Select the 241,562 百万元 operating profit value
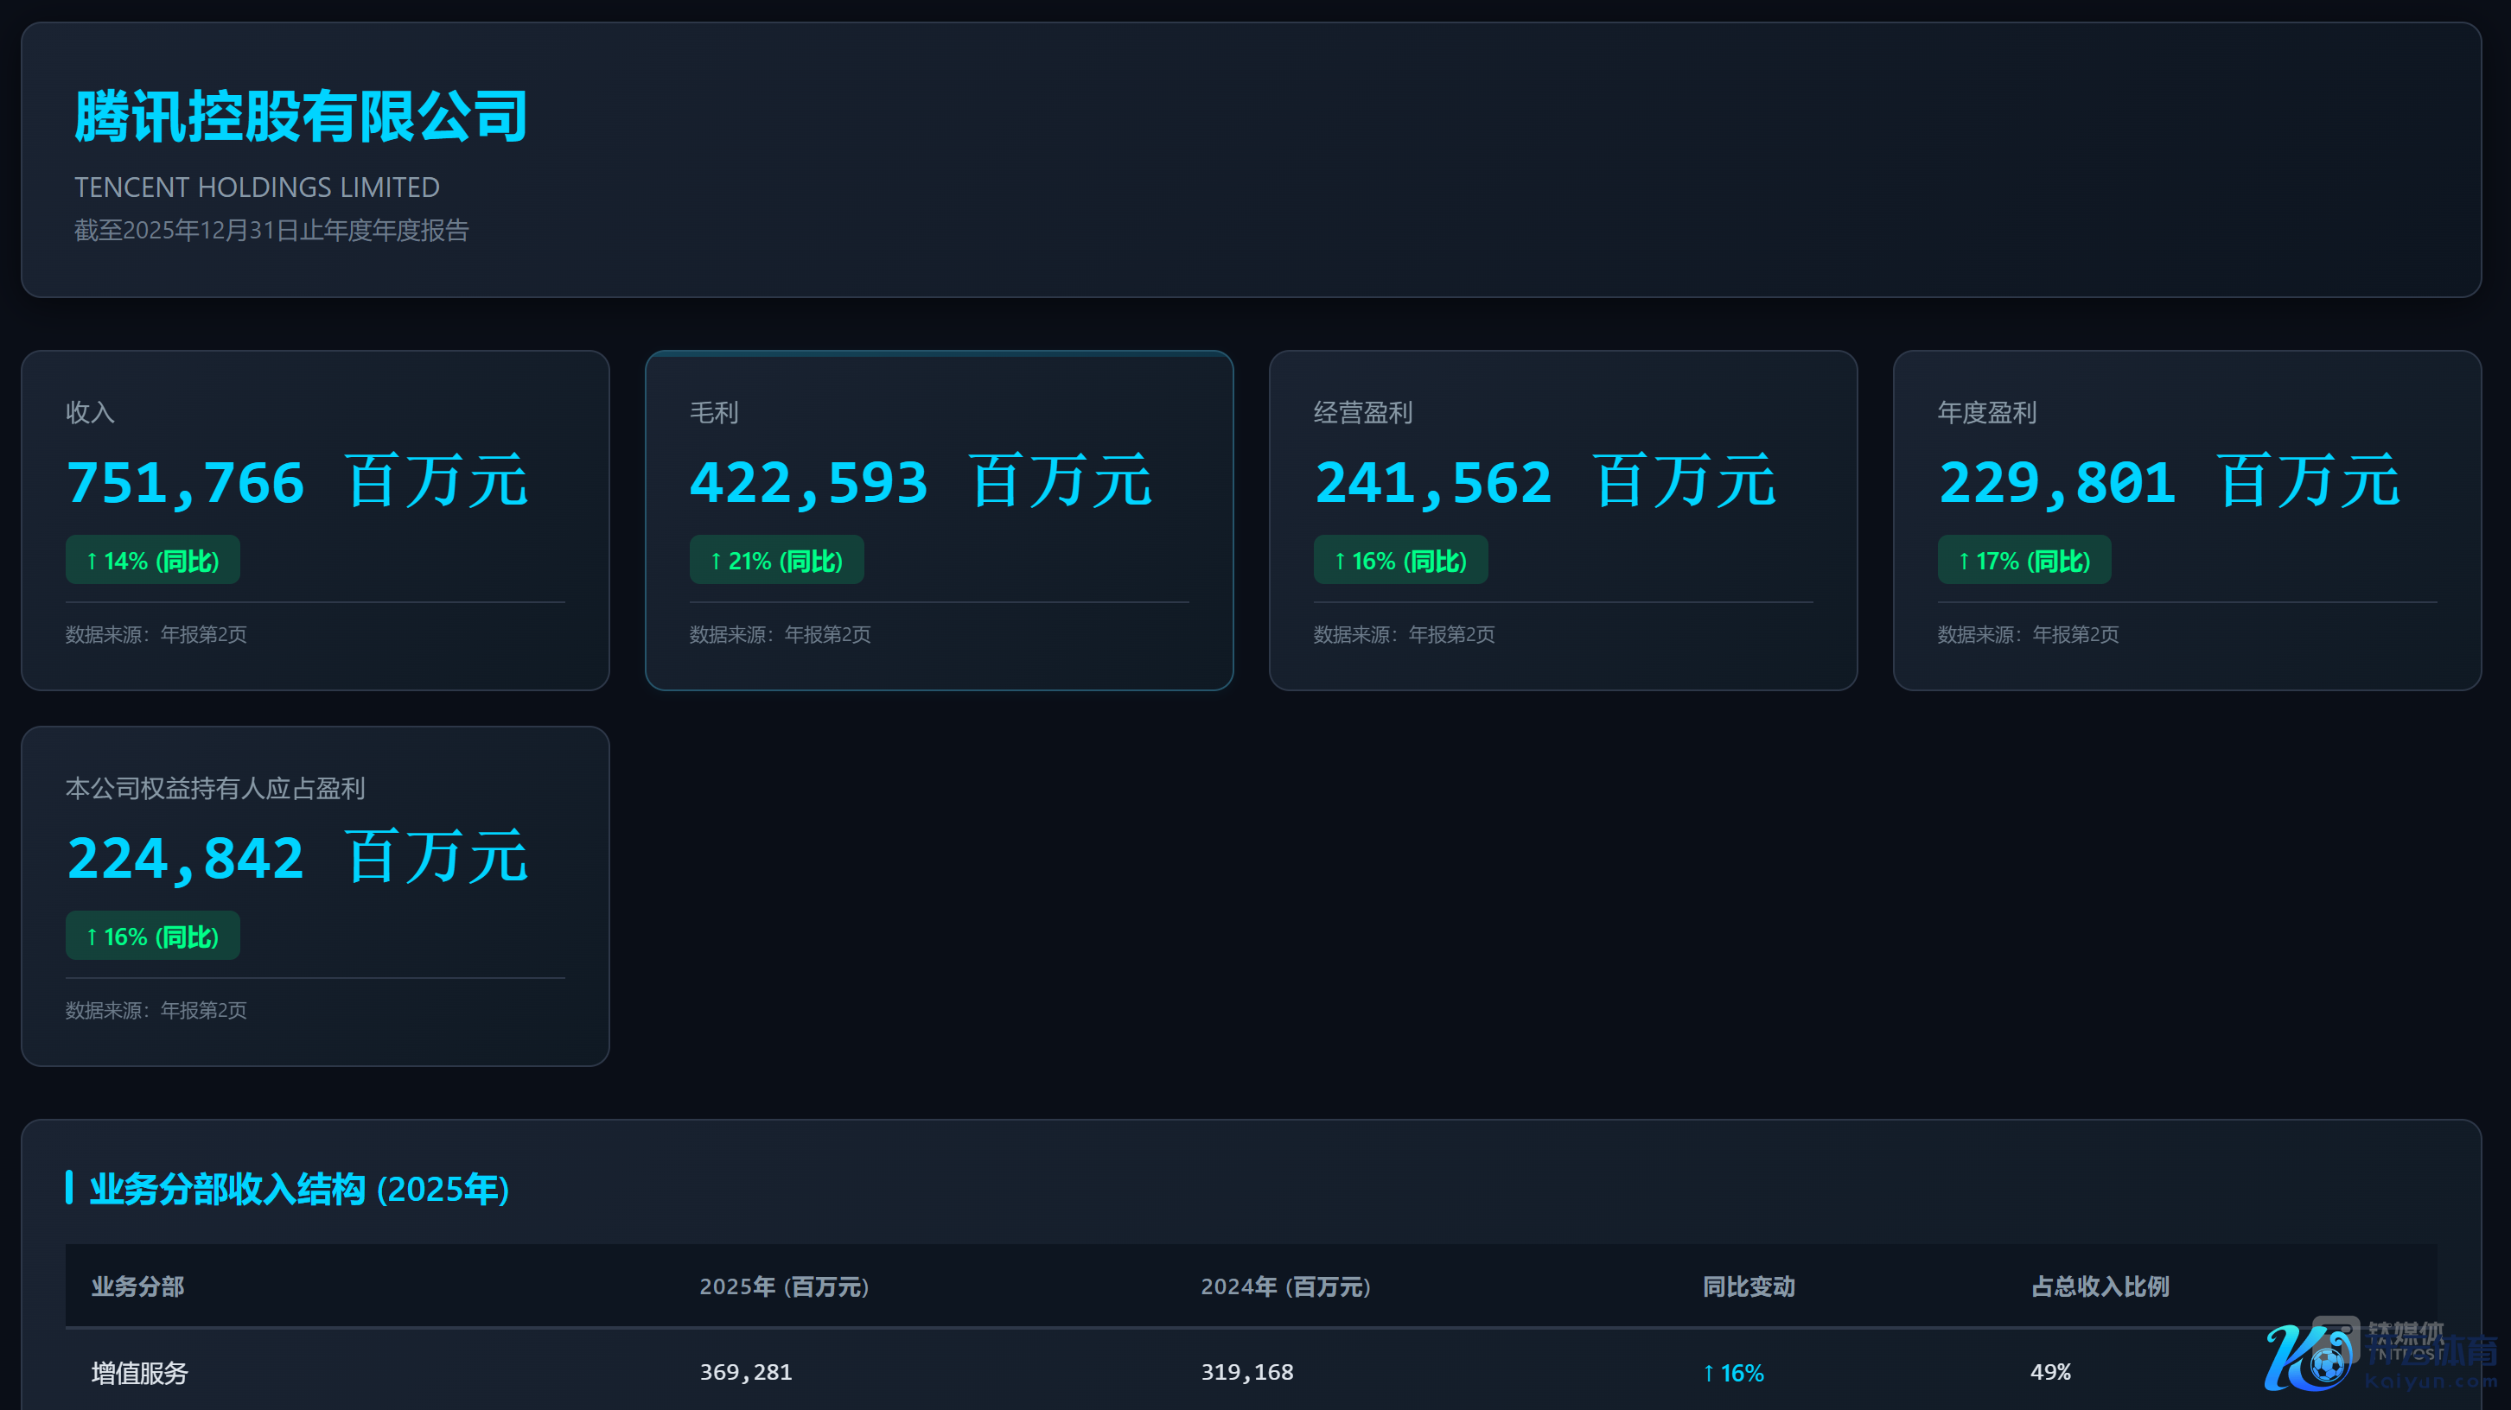This screenshot has width=2511, height=1410. tap(1545, 481)
